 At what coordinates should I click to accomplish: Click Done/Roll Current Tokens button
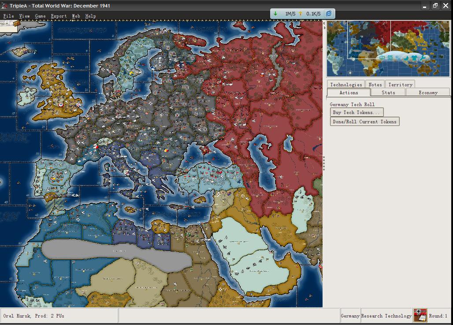point(364,122)
